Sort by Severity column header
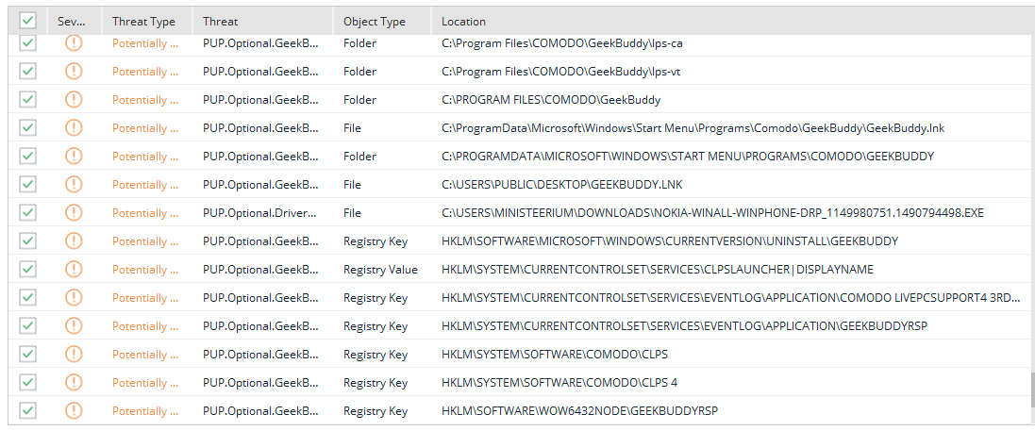This screenshot has width=1035, height=431. tap(71, 21)
